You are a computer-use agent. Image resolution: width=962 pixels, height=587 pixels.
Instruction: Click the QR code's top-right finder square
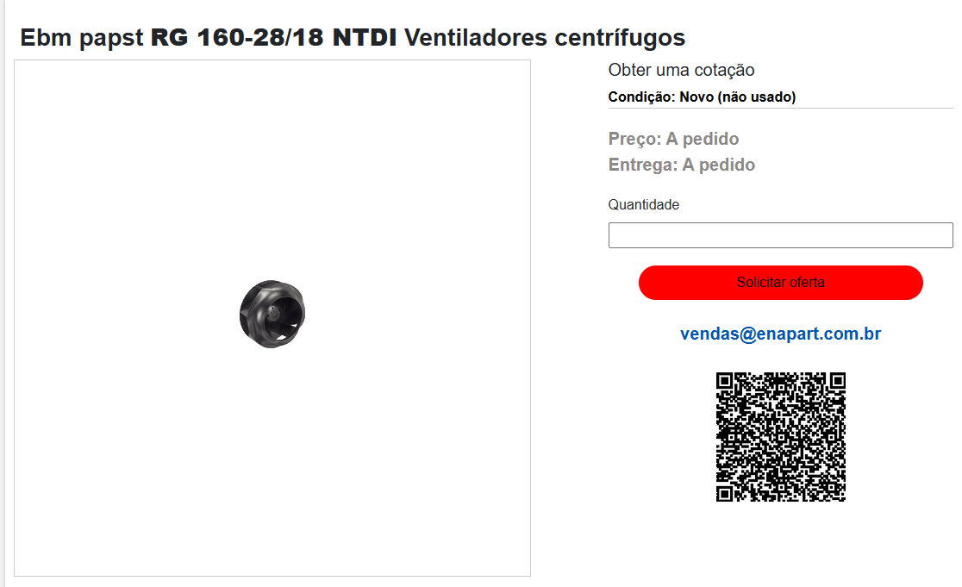837,381
